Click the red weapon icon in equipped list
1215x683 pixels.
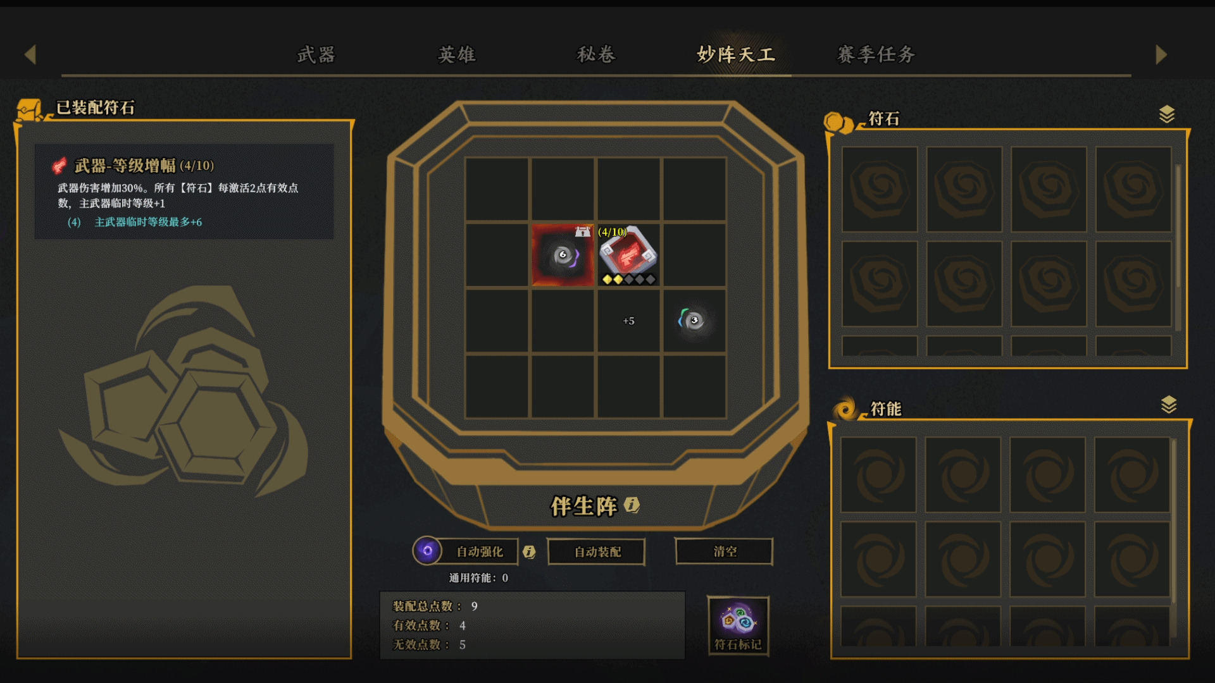tap(59, 166)
